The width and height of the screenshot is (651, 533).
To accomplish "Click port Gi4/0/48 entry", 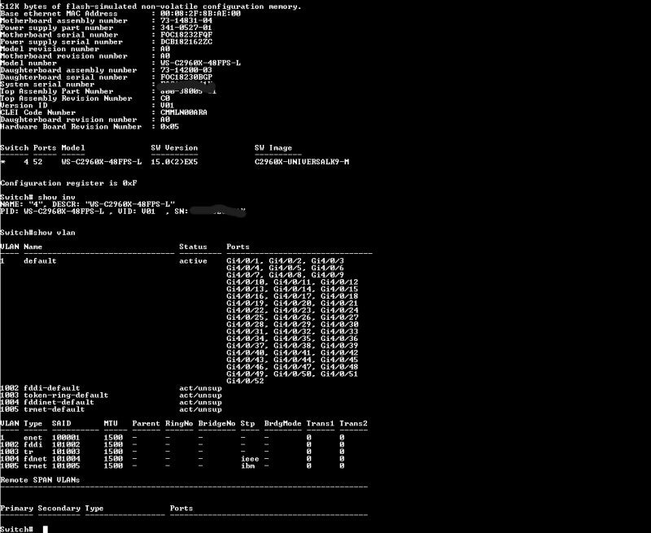I will point(339,367).
